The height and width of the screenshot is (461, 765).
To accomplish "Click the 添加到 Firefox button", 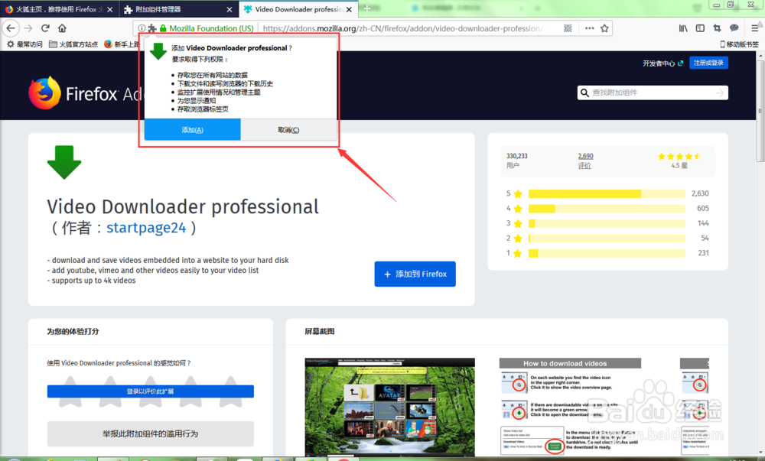I will 415,274.
